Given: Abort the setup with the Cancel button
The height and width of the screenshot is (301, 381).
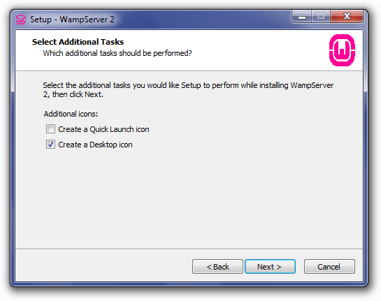Looking at the screenshot, I should tap(329, 267).
